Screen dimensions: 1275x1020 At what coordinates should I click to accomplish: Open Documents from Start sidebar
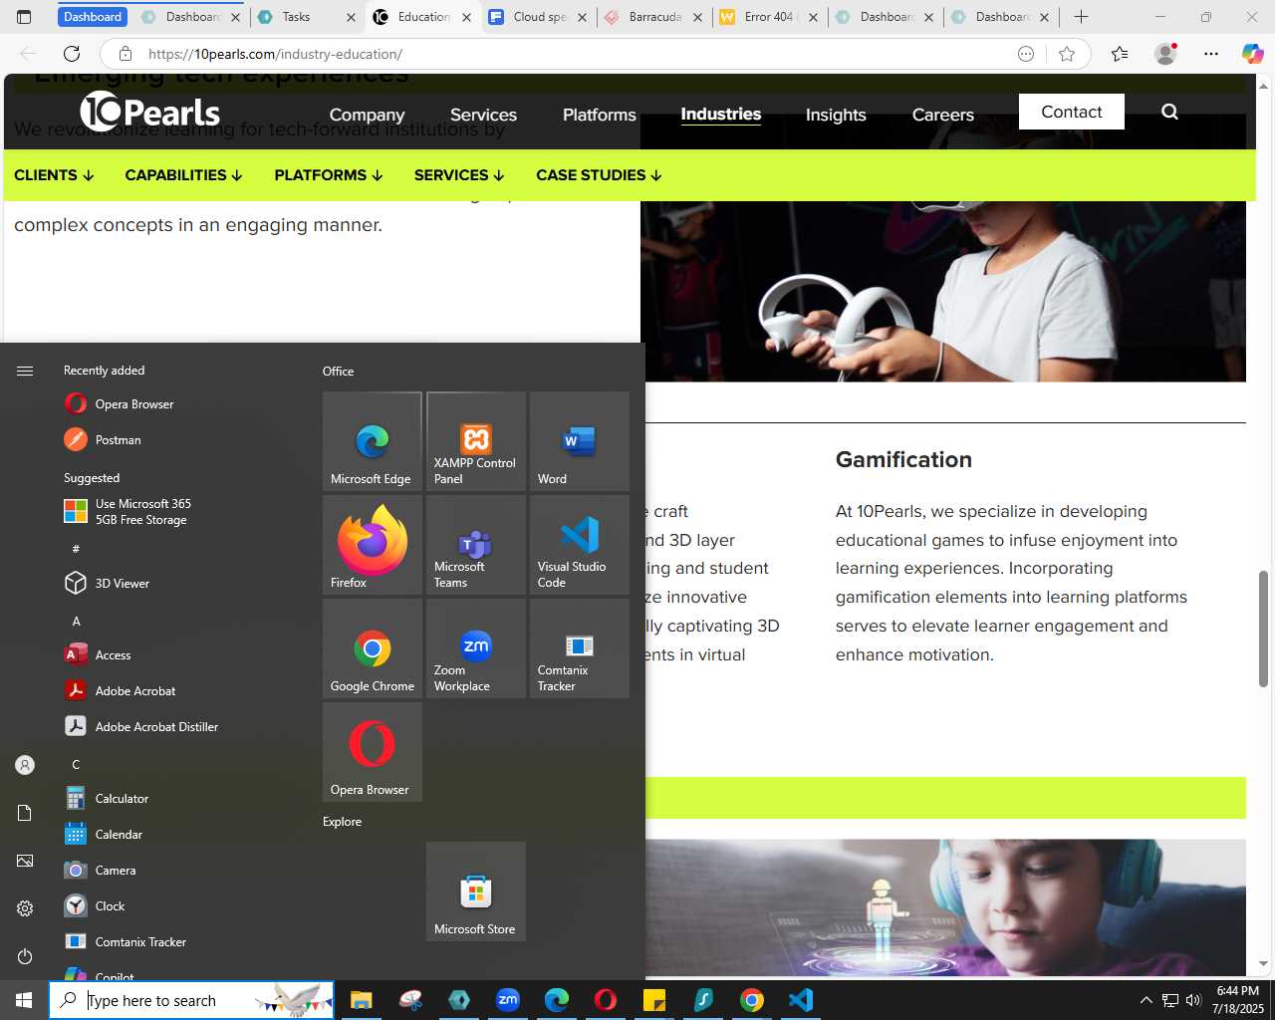point(25,813)
